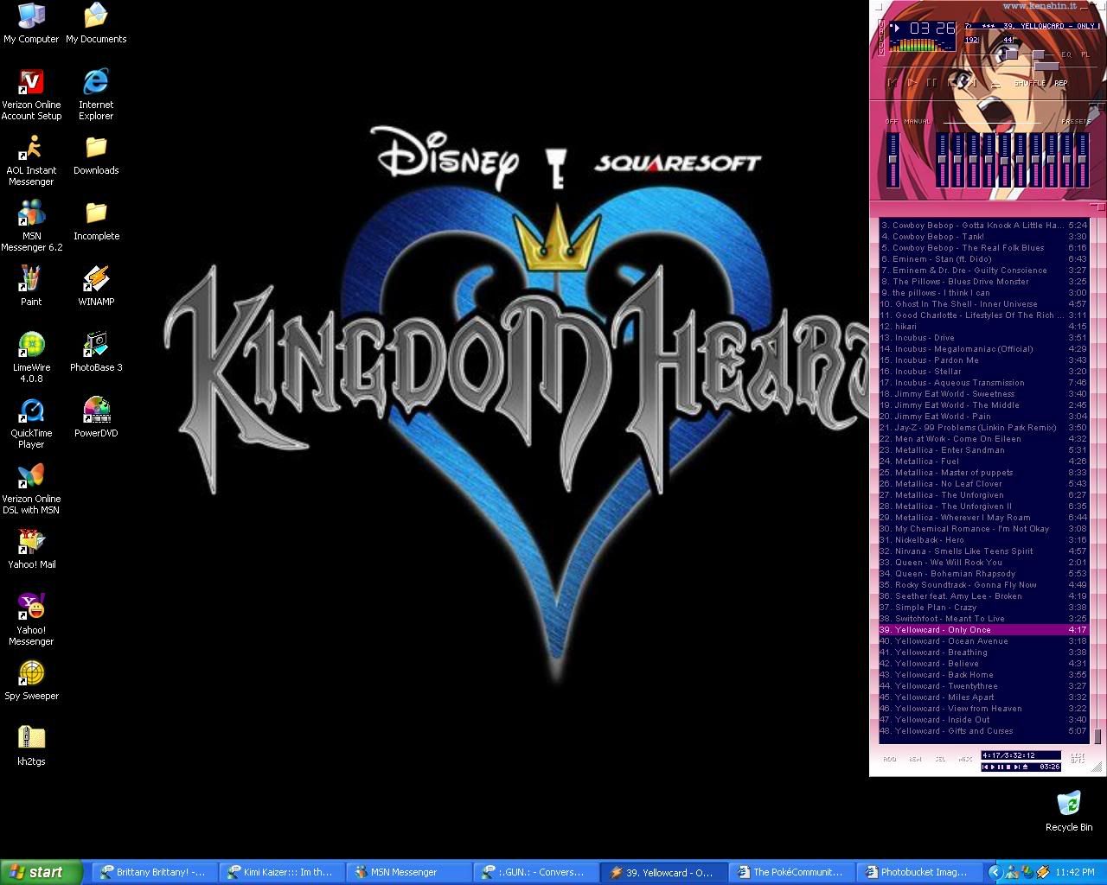The width and height of the screenshot is (1107, 885).
Task: Open playlist LIST OPTS menu button
Action: 1078,758
